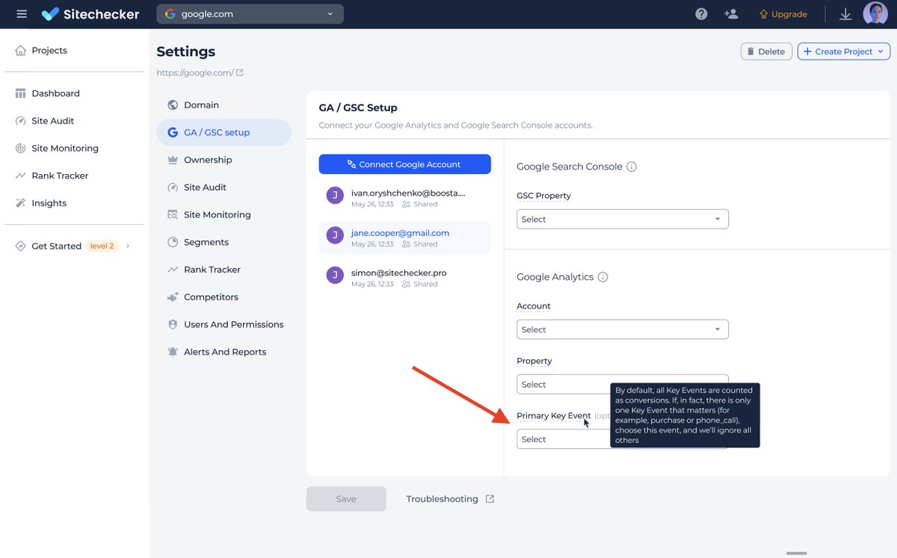Click the download icon in header
Image resolution: width=897 pixels, height=558 pixels.
pos(845,14)
